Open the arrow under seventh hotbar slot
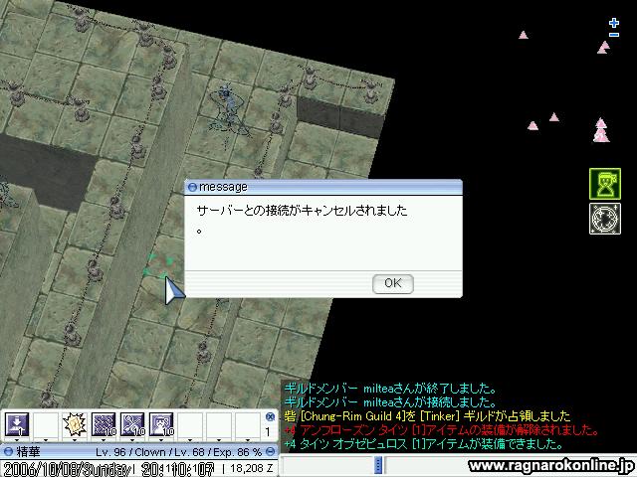The width and height of the screenshot is (637, 477). pyautogui.click(x=190, y=439)
